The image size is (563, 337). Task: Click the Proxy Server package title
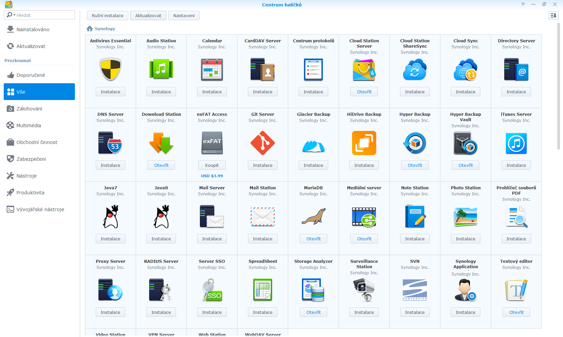[x=111, y=261]
